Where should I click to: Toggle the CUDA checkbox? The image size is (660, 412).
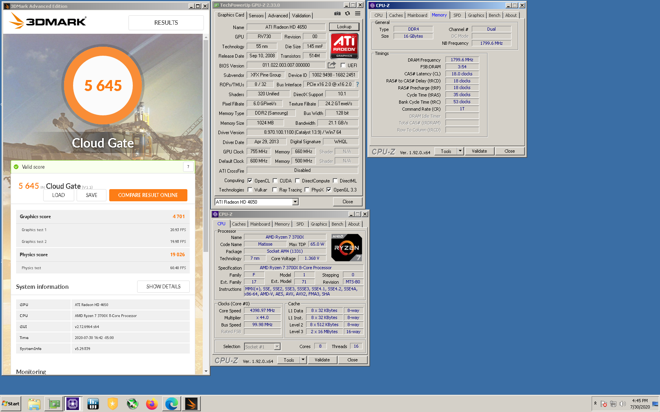tap(275, 181)
